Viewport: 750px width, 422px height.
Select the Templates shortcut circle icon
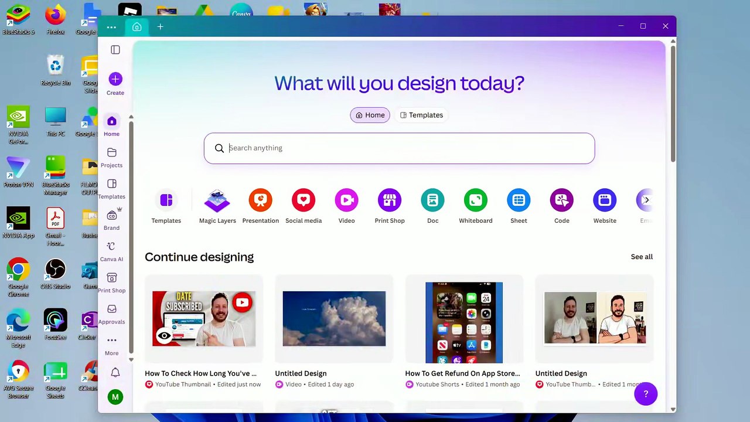166,200
